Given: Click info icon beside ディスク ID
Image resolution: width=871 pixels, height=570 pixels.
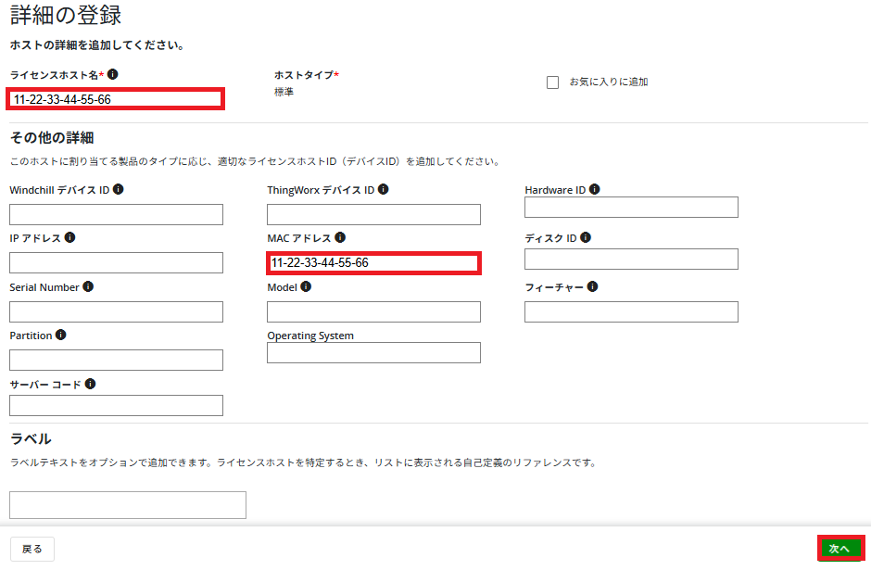Looking at the screenshot, I should 586,238.
